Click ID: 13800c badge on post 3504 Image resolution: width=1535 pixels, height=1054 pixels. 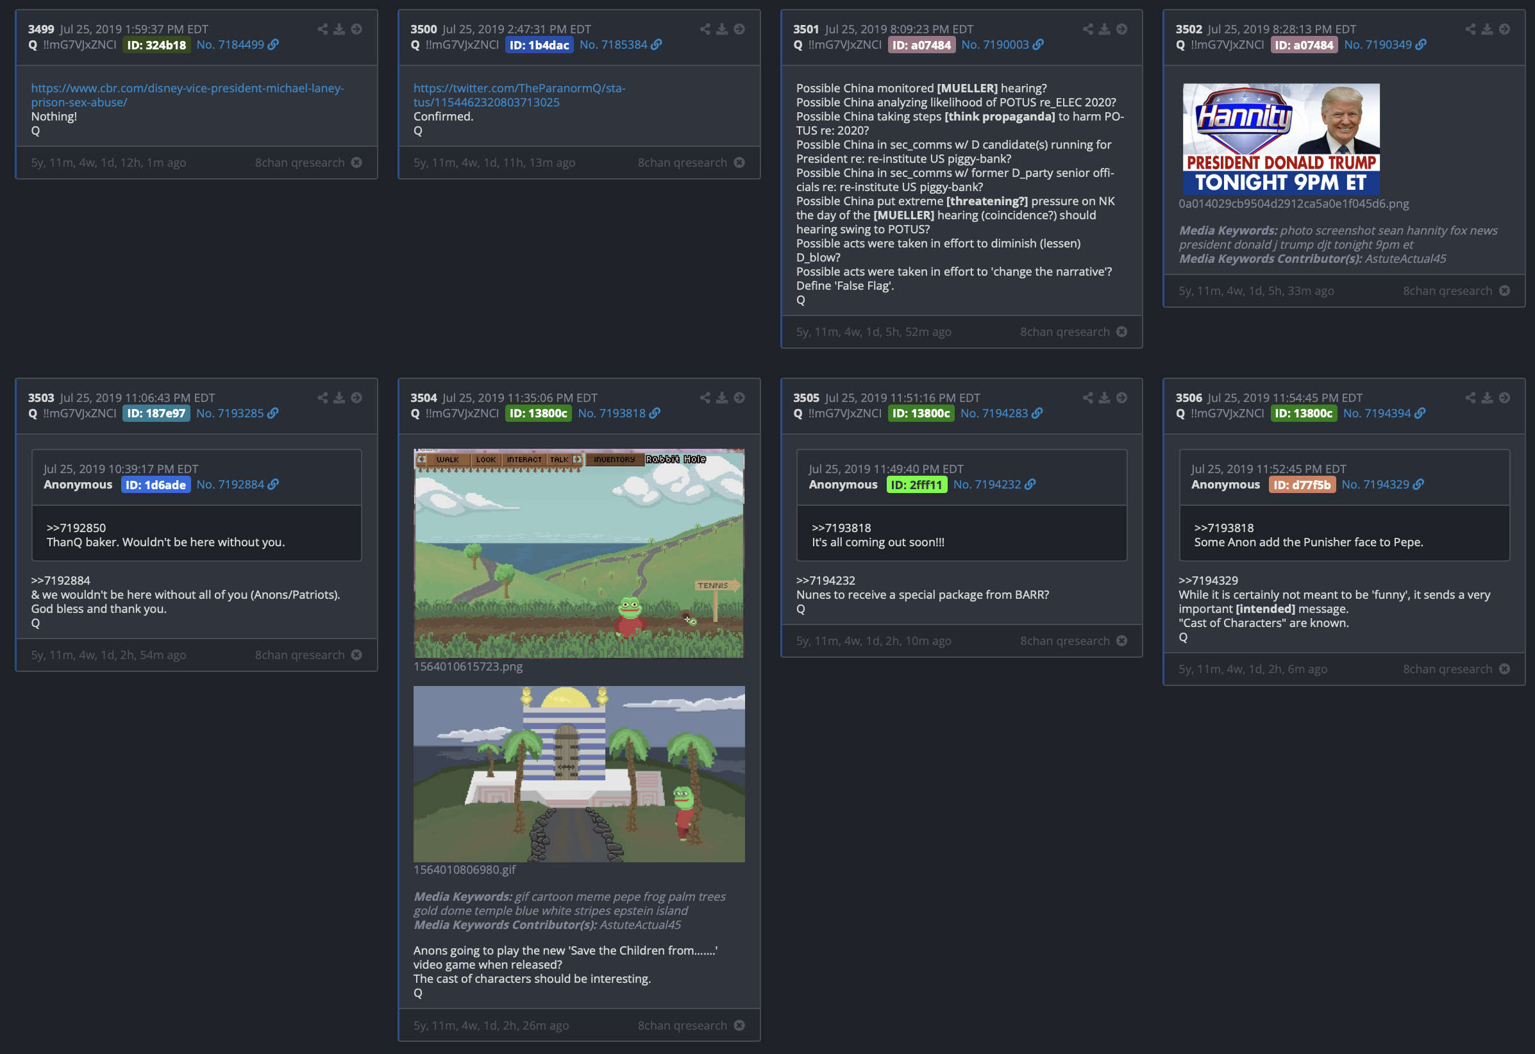(x=539, y=414)
